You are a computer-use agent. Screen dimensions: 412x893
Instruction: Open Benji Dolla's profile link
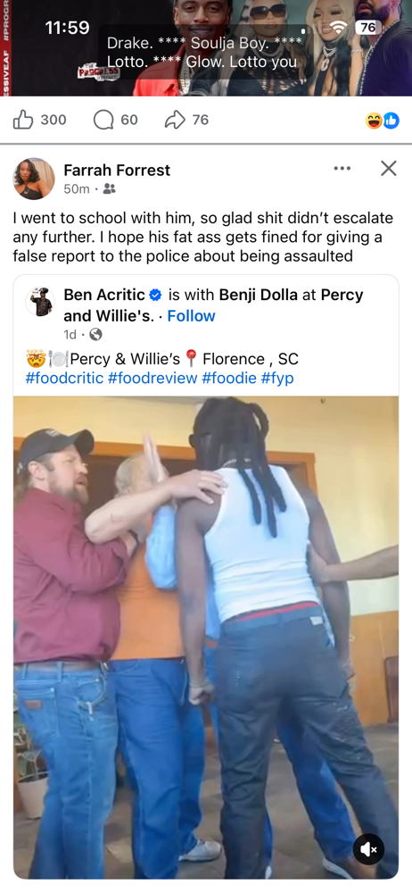click(254, 295)
